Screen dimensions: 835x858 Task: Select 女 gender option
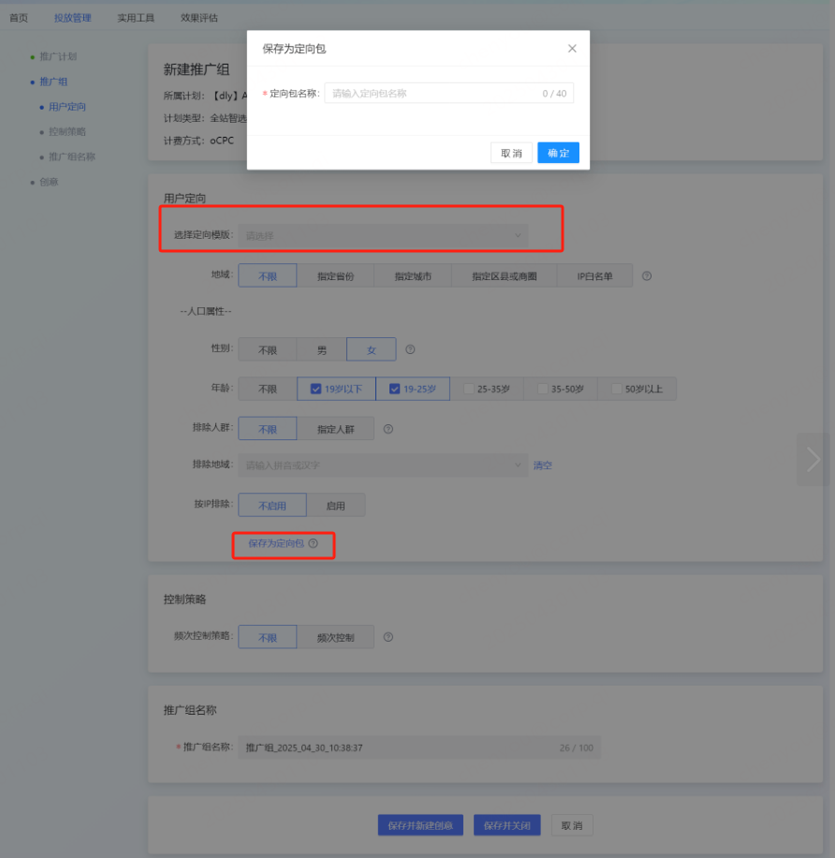372,349
